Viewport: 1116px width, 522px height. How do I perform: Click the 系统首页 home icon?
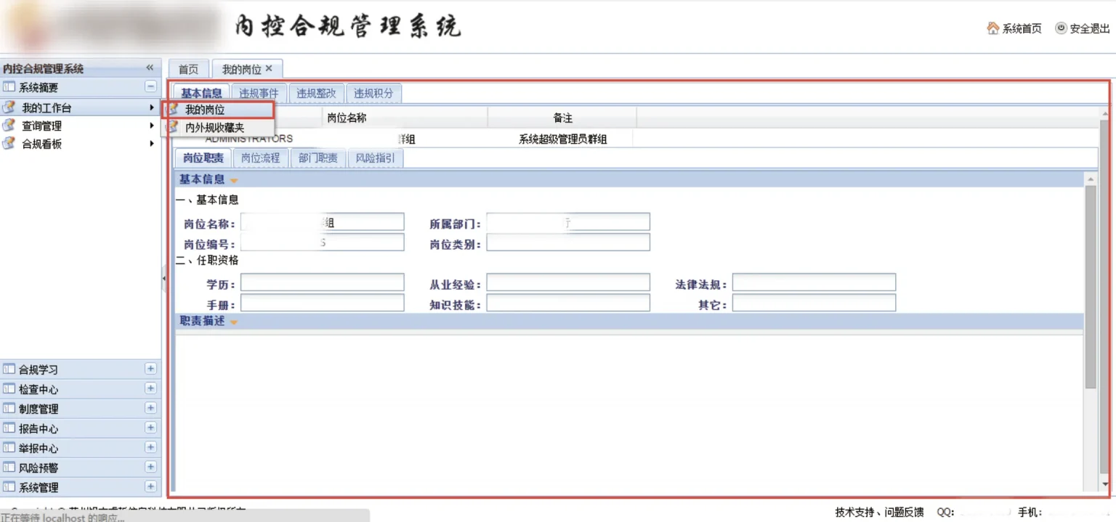tap(992, 28)
